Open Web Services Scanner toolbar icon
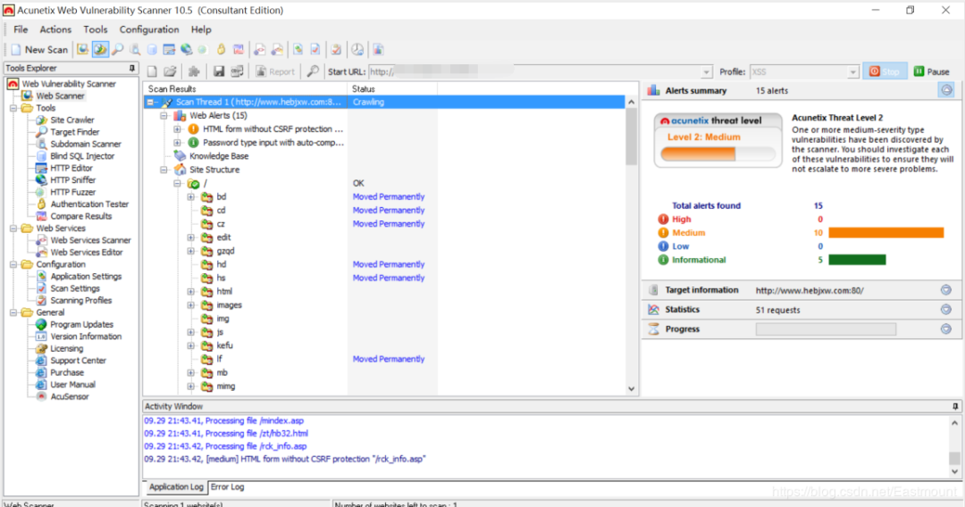 click(260, 50)
